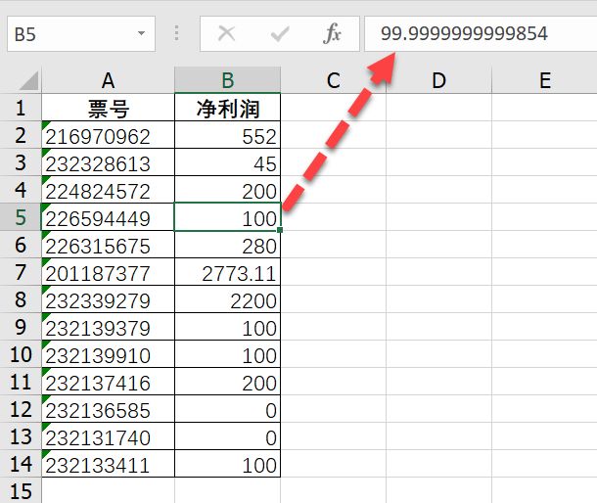
Task: Select the column B header
Action: point(227,80)
